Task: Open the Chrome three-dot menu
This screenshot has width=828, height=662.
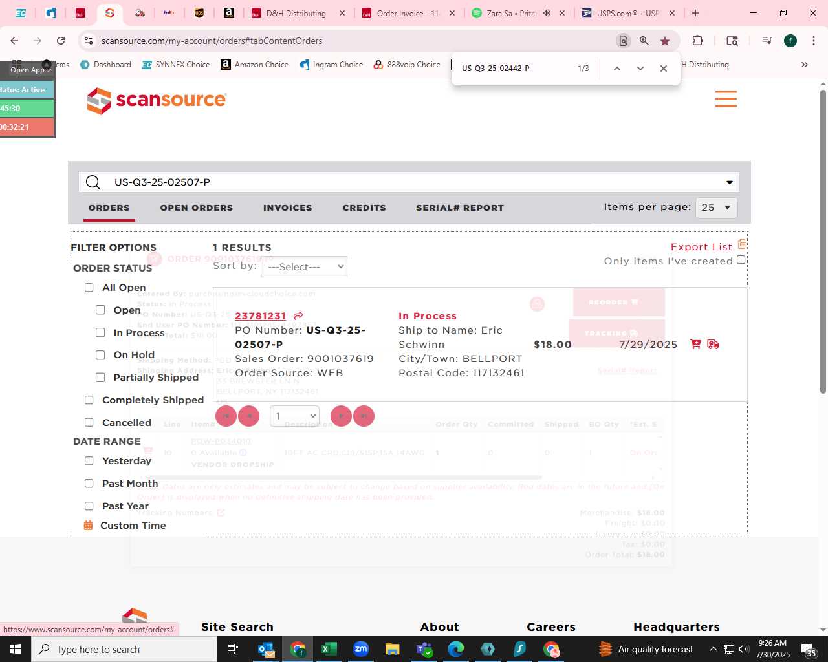Action: coord(813,41)
